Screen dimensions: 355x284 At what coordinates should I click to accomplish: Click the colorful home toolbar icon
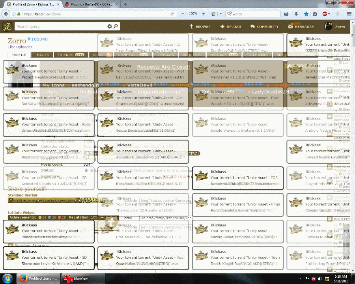[213, 14]
